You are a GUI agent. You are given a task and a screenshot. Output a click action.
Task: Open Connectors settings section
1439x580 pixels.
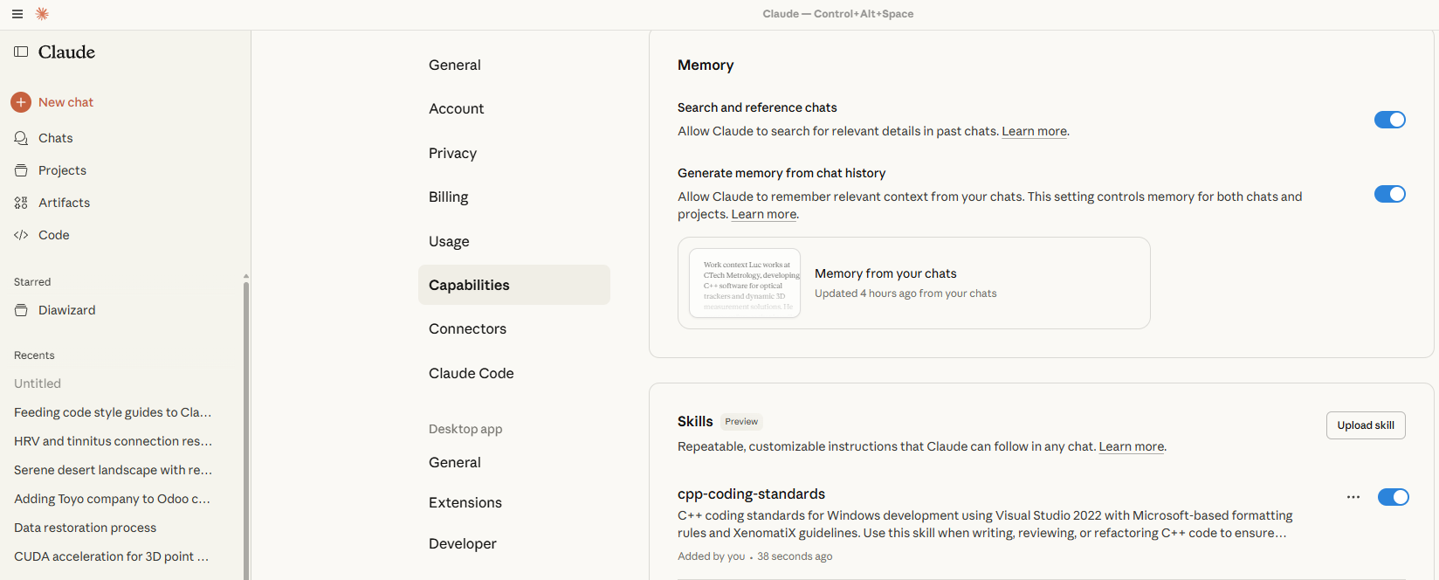tap(467, 328)
